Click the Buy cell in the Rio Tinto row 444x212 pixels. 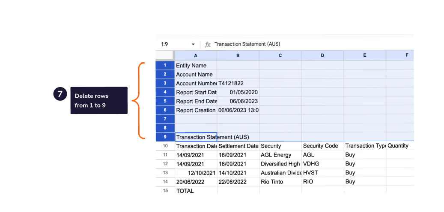pos(364,182)
